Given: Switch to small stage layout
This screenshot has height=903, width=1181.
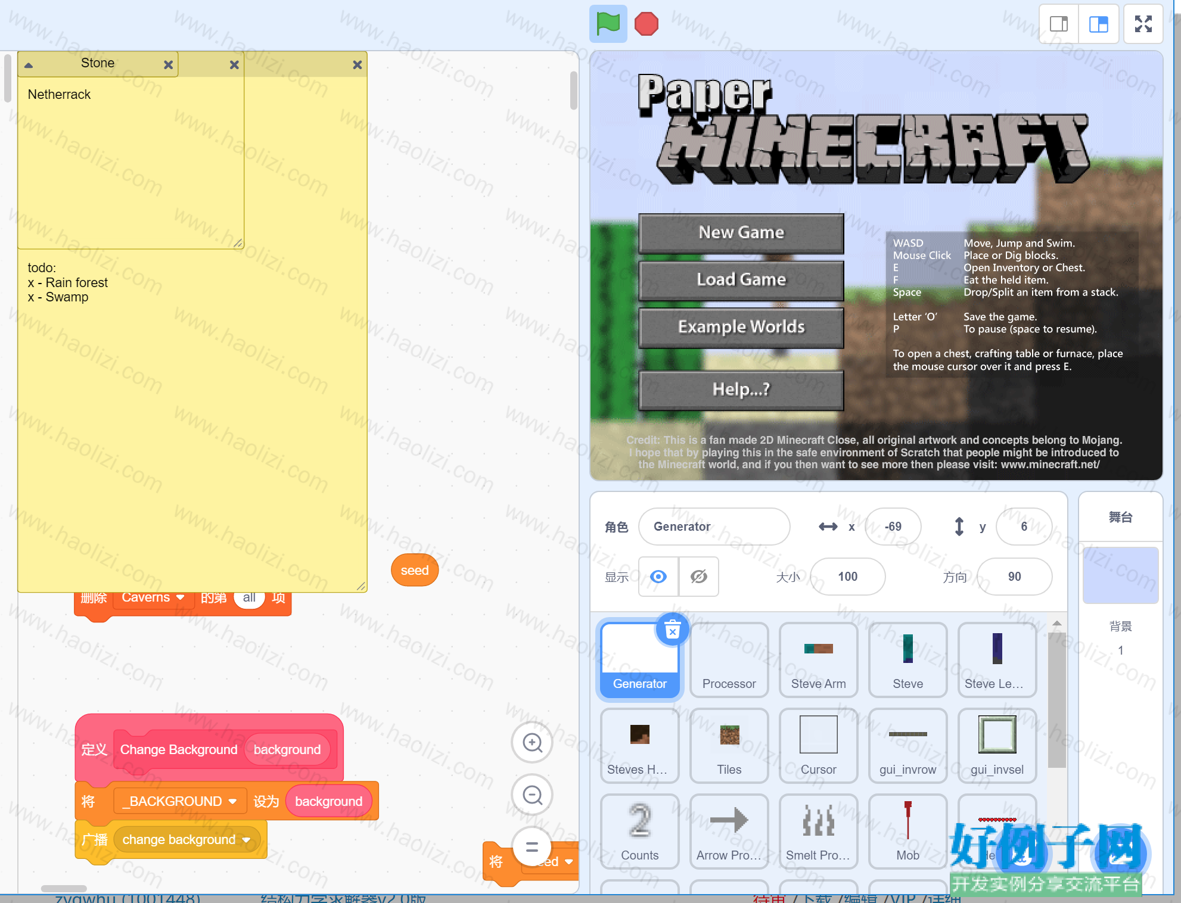Looking at the screenshot, I should coord(1059,24).
